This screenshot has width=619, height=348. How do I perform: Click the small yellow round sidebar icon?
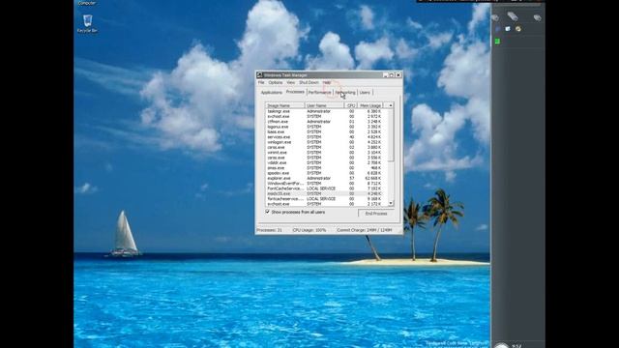(518, 29)
